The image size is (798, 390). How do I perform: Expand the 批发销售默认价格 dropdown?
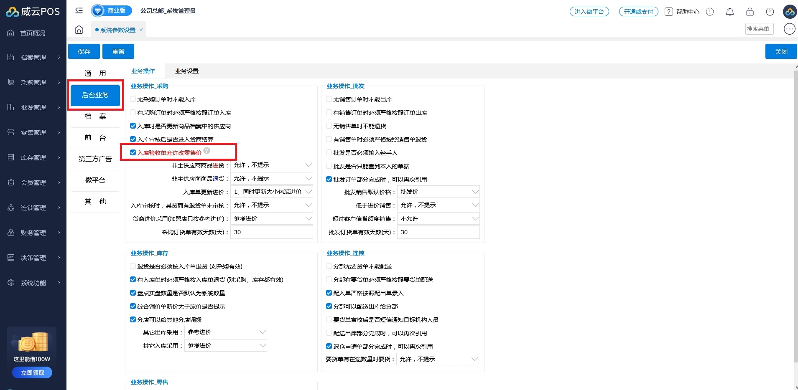pyautogui.click(x=438, y=192)
